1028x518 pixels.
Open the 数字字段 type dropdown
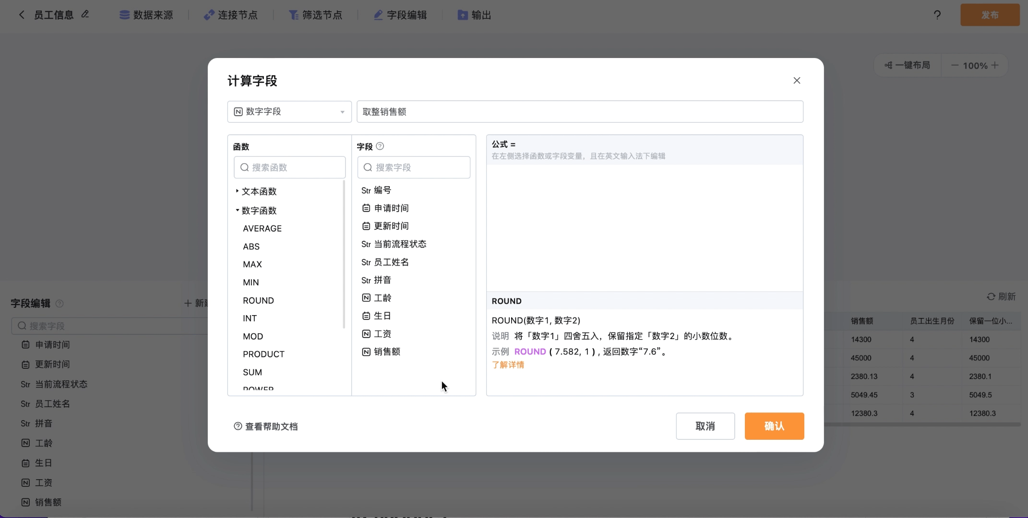[x=289, y=112]
